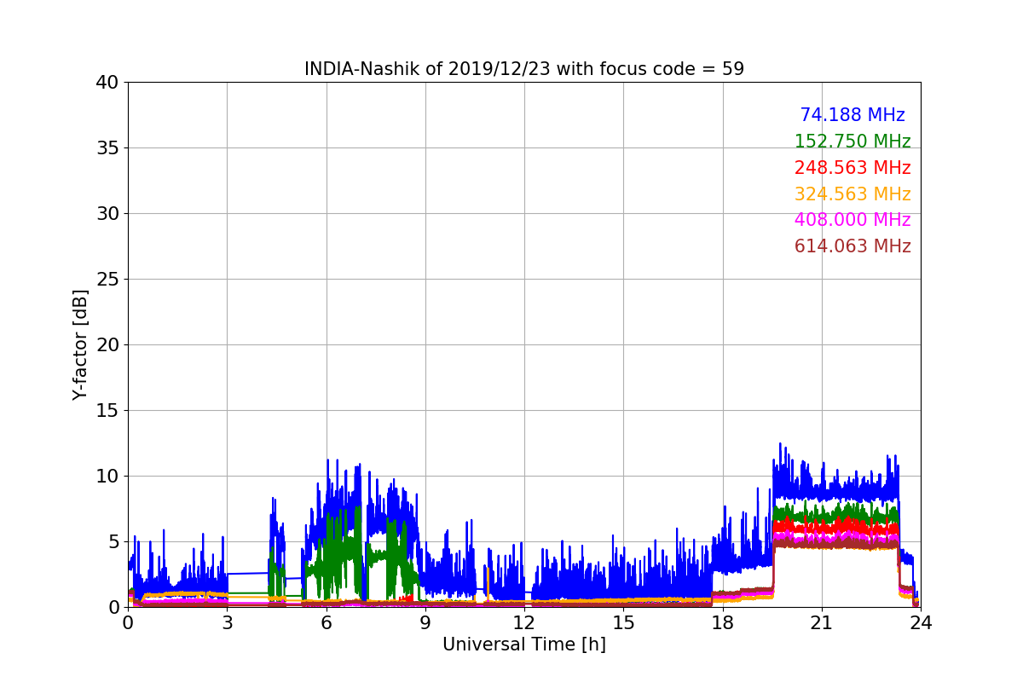Select the 614.063 MHz brown legend entry

click(852, 246)
